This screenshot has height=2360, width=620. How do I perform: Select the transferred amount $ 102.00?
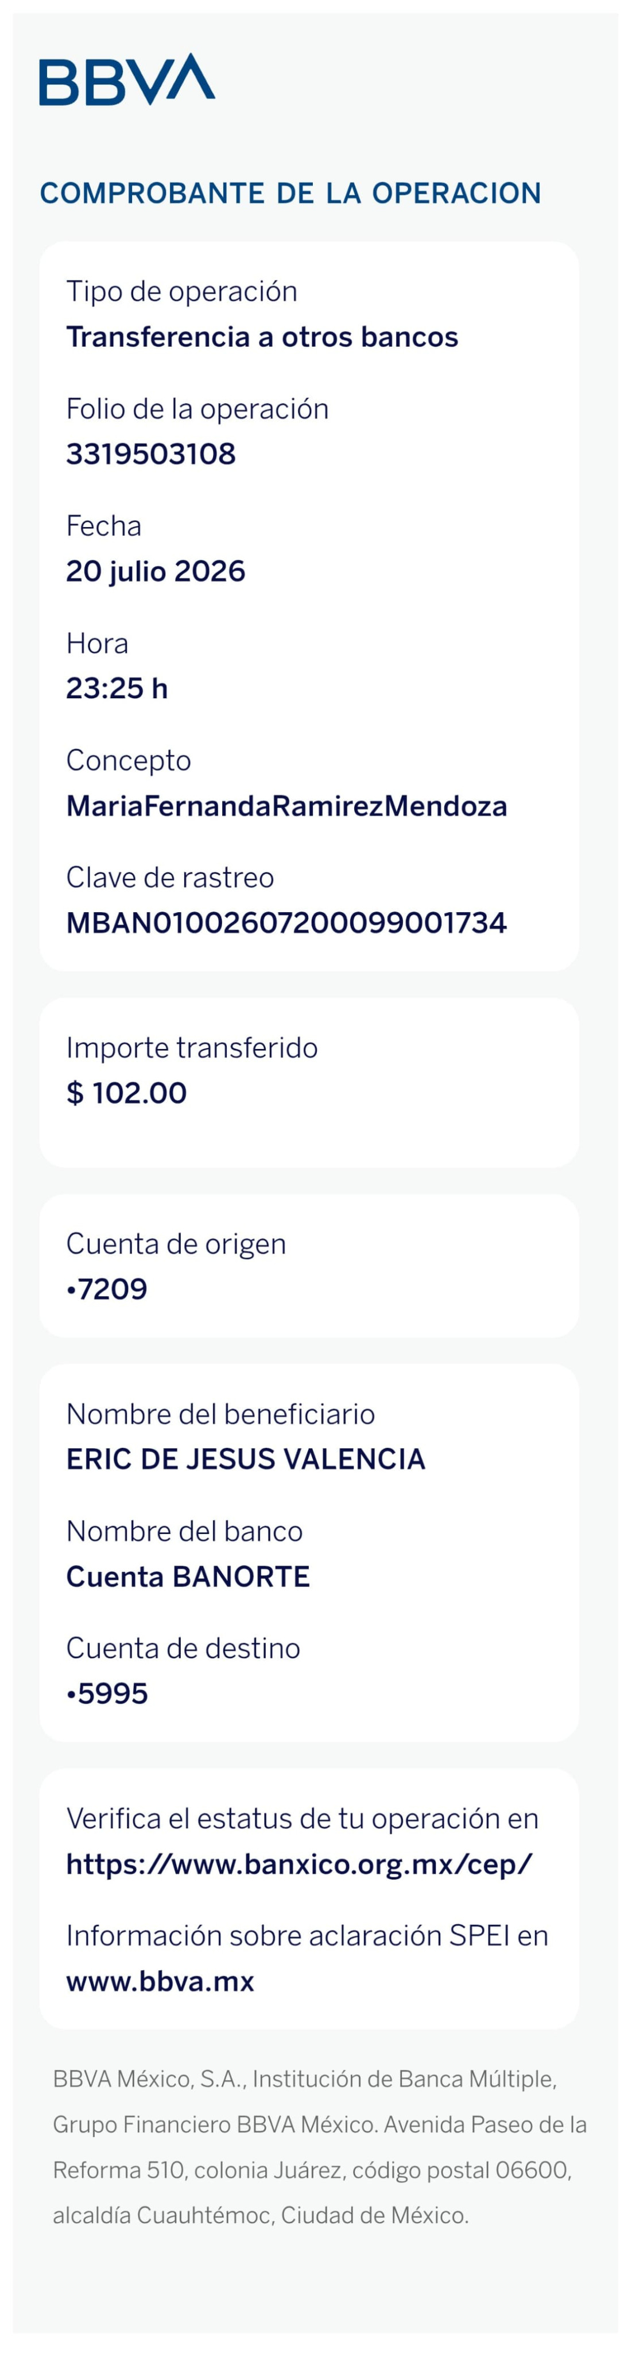click(x=126, y=1093)
